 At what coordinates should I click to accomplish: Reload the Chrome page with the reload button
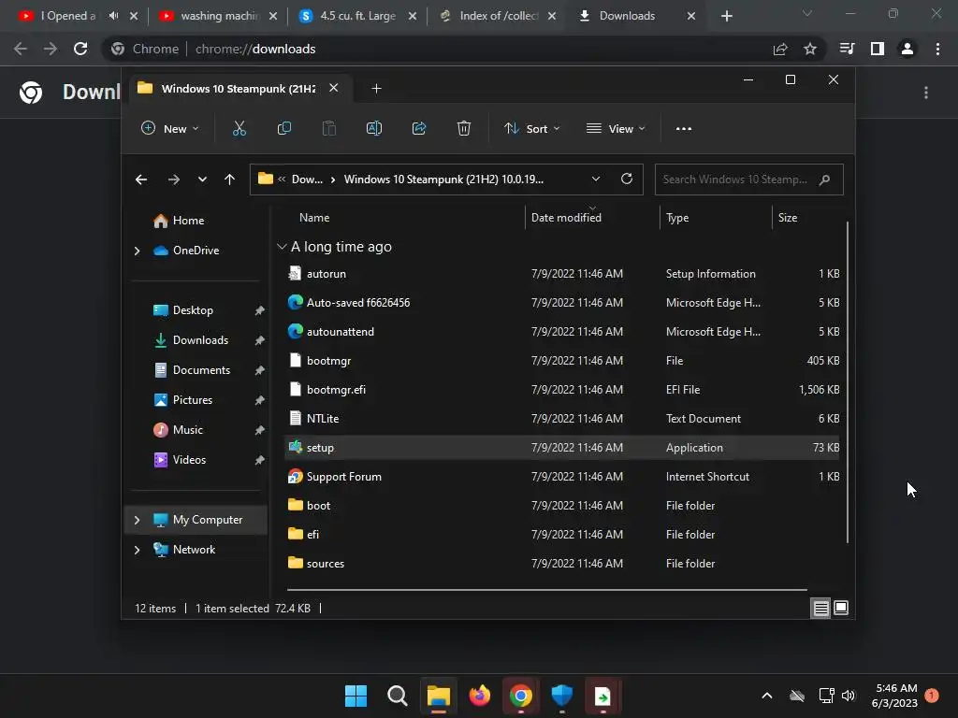click(x=80, y=49)
